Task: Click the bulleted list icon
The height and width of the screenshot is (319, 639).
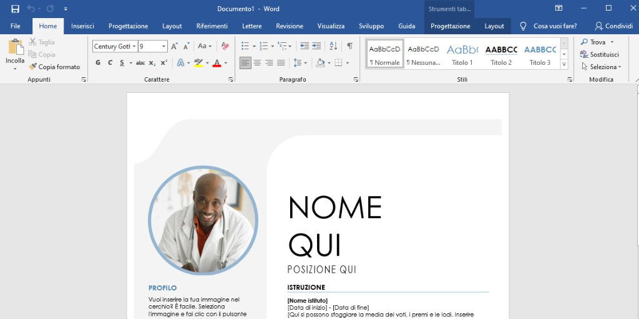Action: (245, 46)
